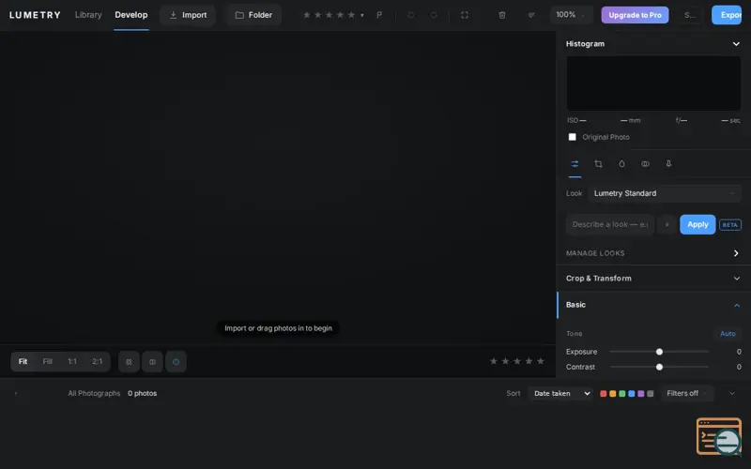Image resolution: width=751 pixels, height=469 pixels.
Task: Focus the Describe a look input field
Action: click(609, 224)
